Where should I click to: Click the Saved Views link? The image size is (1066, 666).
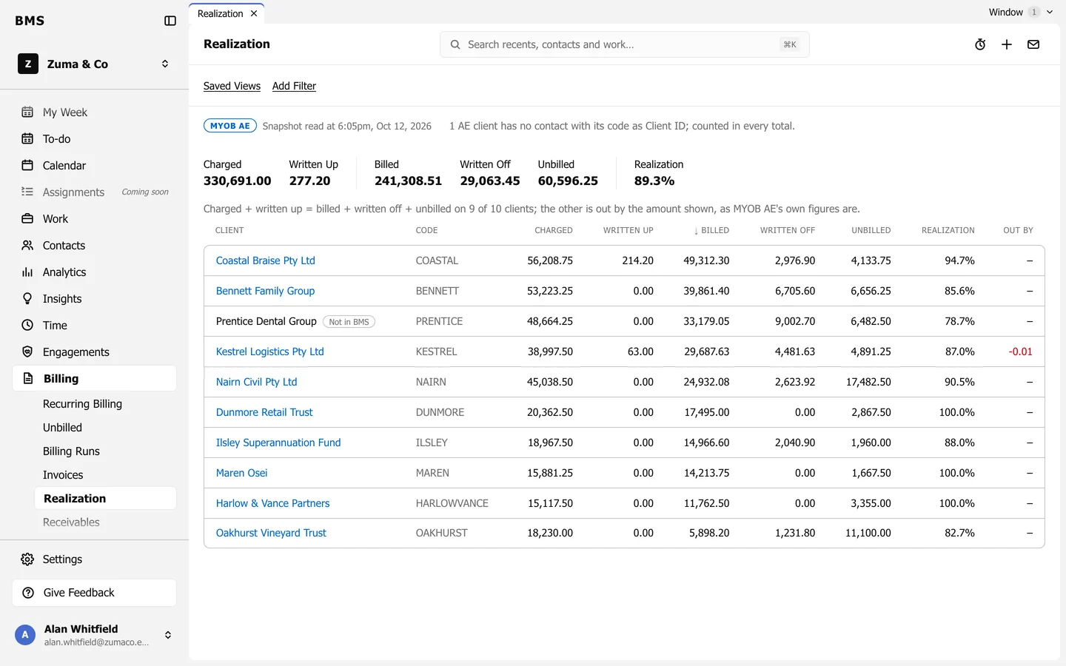coord(232,86)
